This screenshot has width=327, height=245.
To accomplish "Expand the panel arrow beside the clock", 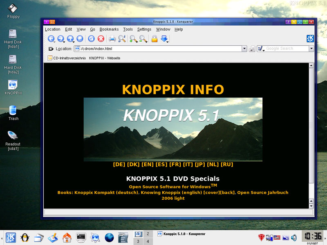I will 325,238.
